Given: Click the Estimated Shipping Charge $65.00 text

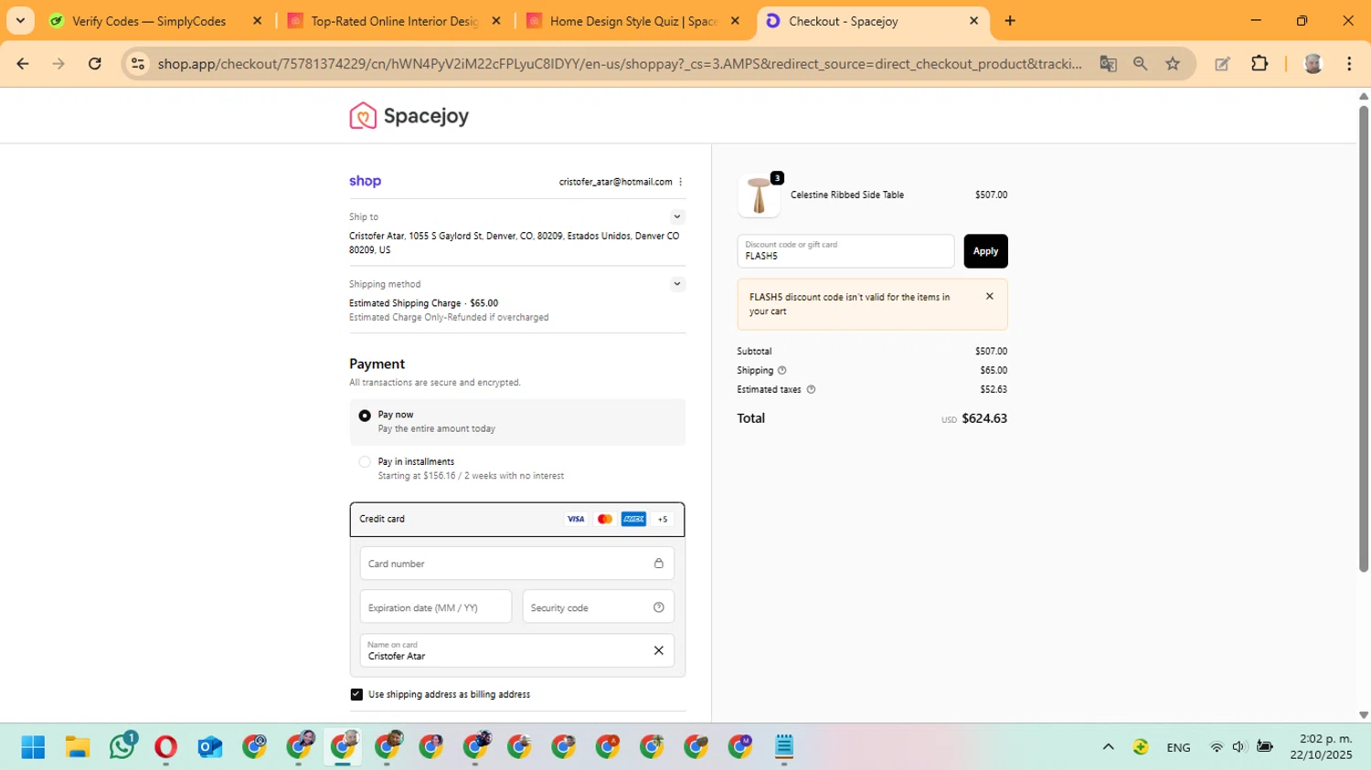Looking at the screenshot, I should [x=423, y=303].
